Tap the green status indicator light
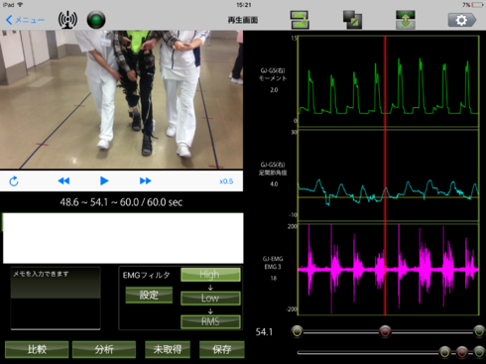486x364 pixels. pyautogui.click(x=96, y=20)
